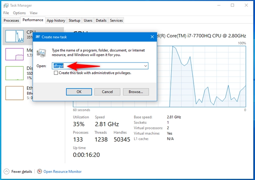Click the 50345 handles value

coord(122,140)
